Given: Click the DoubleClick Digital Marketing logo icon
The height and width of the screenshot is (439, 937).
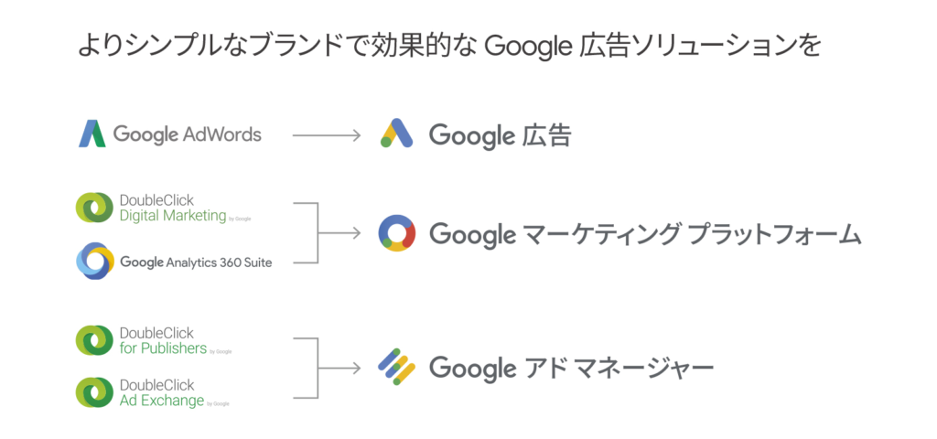Looking at the screenshot, I should coord(93,209).
